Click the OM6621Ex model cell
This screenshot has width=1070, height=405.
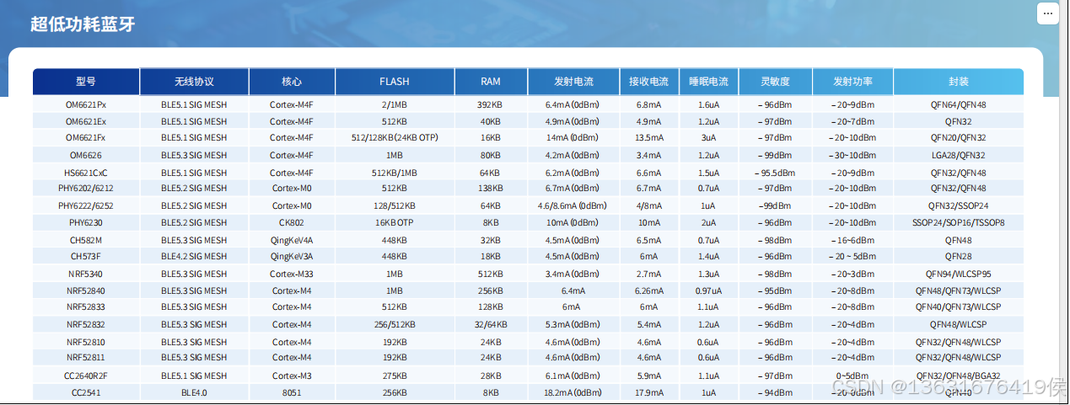86,121
